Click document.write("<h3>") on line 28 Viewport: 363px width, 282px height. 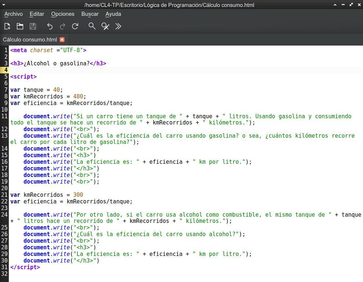coord(60,247)
